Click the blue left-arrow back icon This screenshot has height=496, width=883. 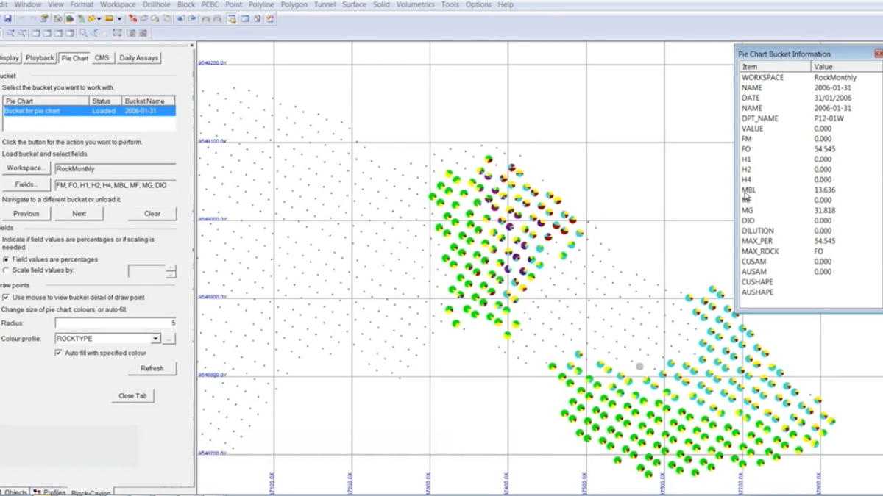click(180, 18)
